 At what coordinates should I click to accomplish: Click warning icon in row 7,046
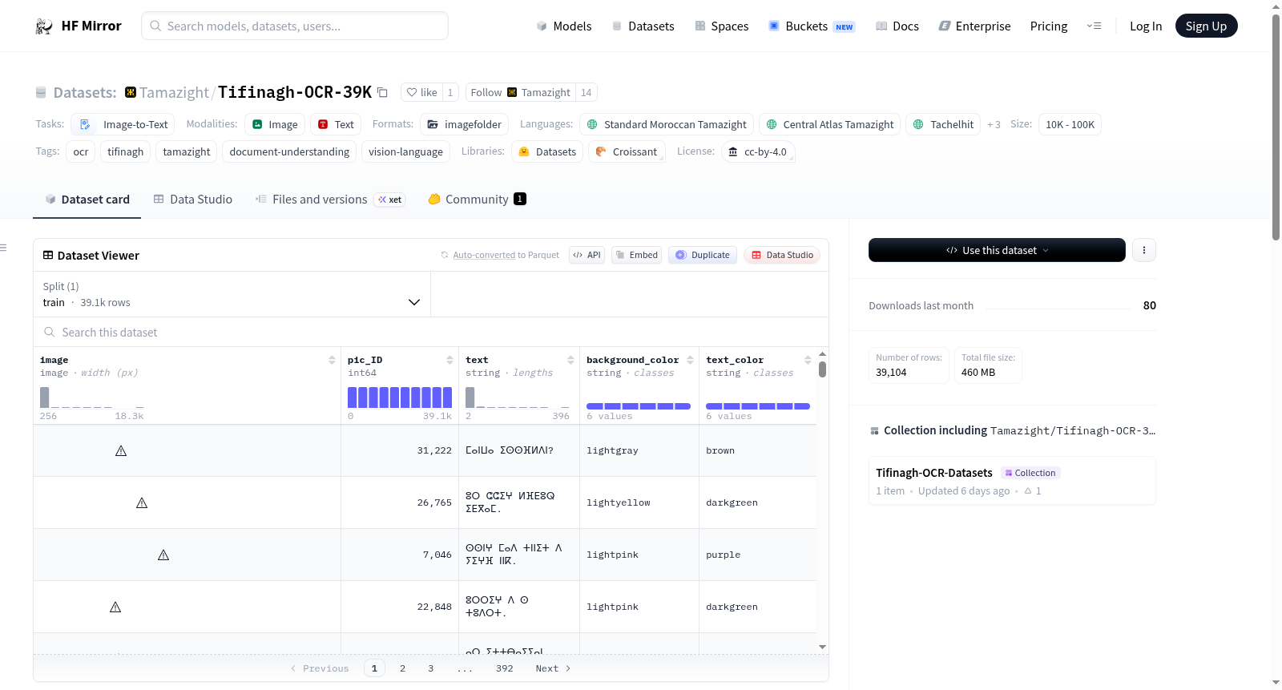pyautogui.click(x=163, y=555)
